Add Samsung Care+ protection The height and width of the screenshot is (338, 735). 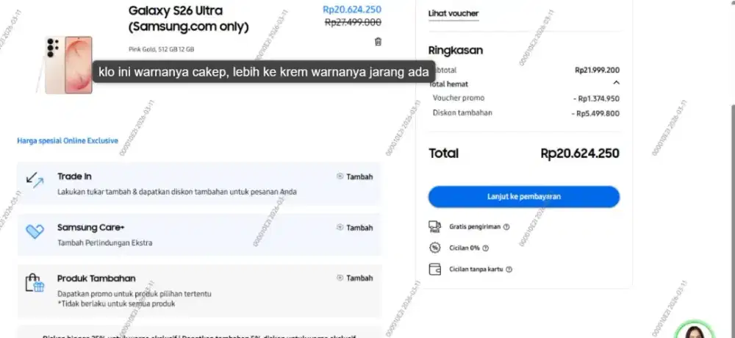point(355,228)
